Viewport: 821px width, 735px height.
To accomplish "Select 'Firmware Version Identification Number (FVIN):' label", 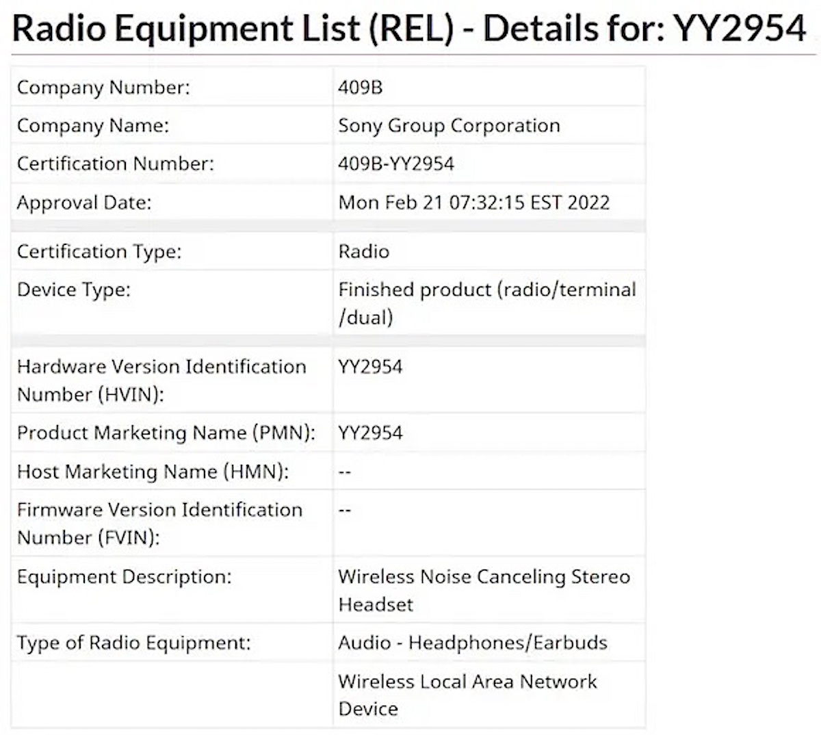I will point(159,524).
